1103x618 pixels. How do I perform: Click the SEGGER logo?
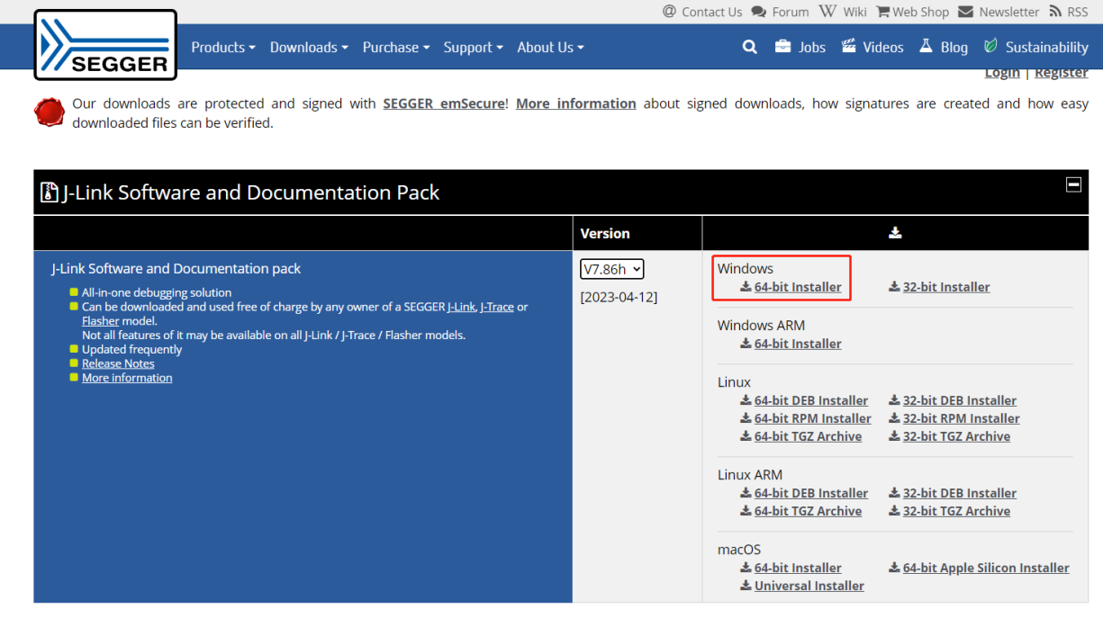(105, 45)
